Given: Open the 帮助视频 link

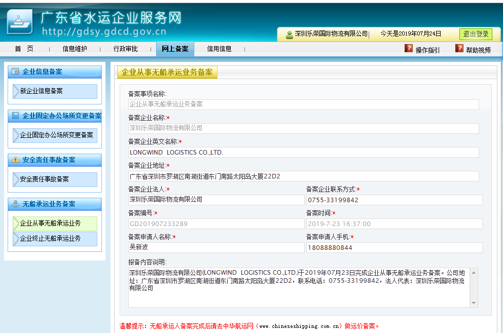Looking at the screenshot, I should click(478, 50).
